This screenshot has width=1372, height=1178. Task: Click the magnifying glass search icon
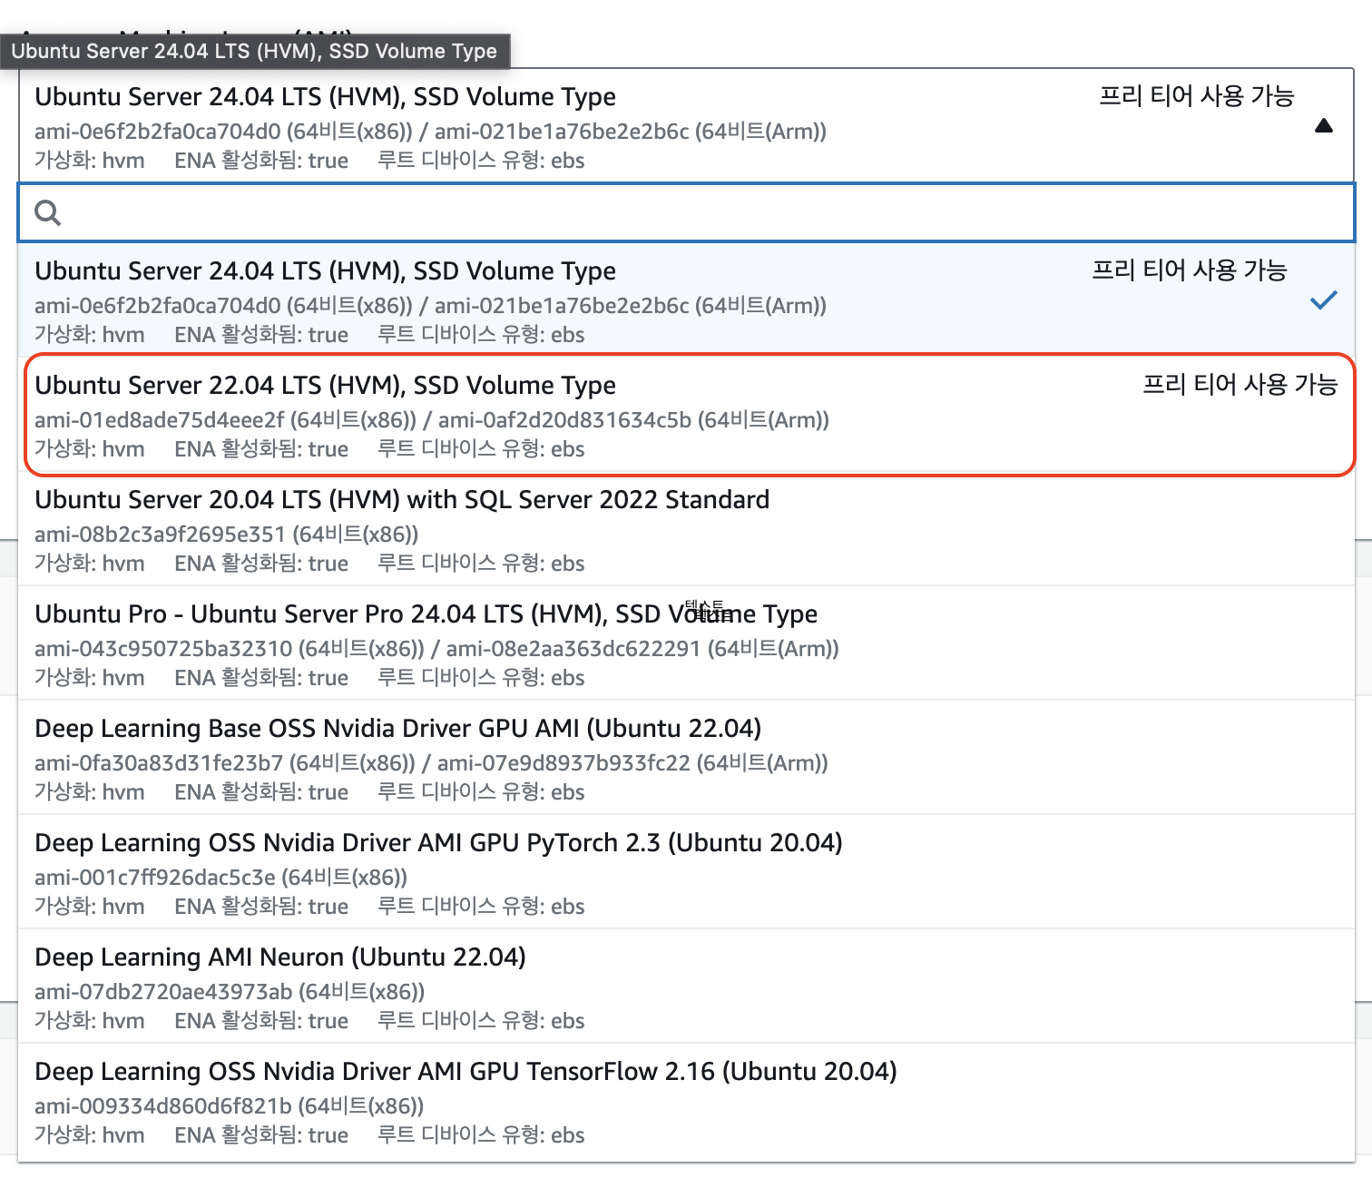point(47,213)
